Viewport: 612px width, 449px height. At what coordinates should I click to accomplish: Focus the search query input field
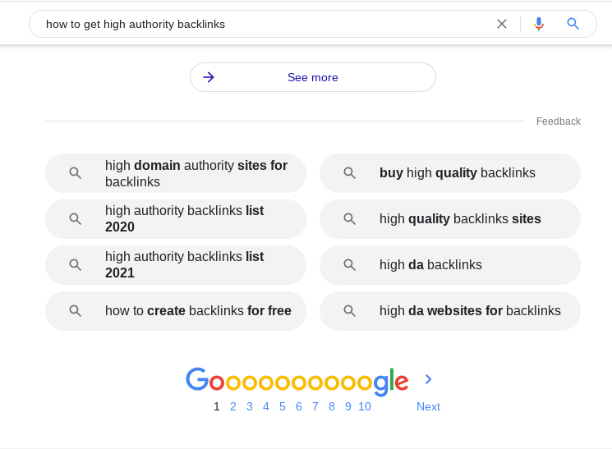pos(265,24)
